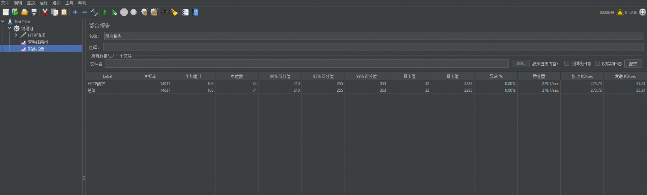Image resolution: width=647 pixels, height=195 pixels.
Task: Start the test with green play icon
Action: click(105, 12)
